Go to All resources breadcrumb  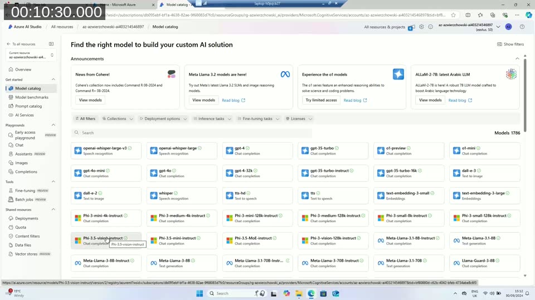[62, 27]
